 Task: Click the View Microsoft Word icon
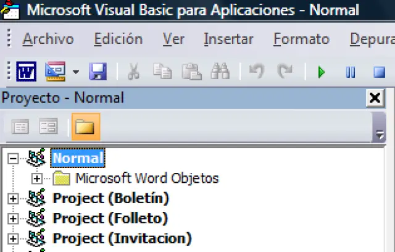click(x=27, y=72)
